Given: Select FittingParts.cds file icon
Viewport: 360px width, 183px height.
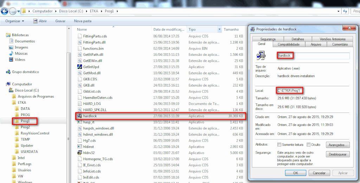Looking at the screenshot, I should (x=80, y=36).
